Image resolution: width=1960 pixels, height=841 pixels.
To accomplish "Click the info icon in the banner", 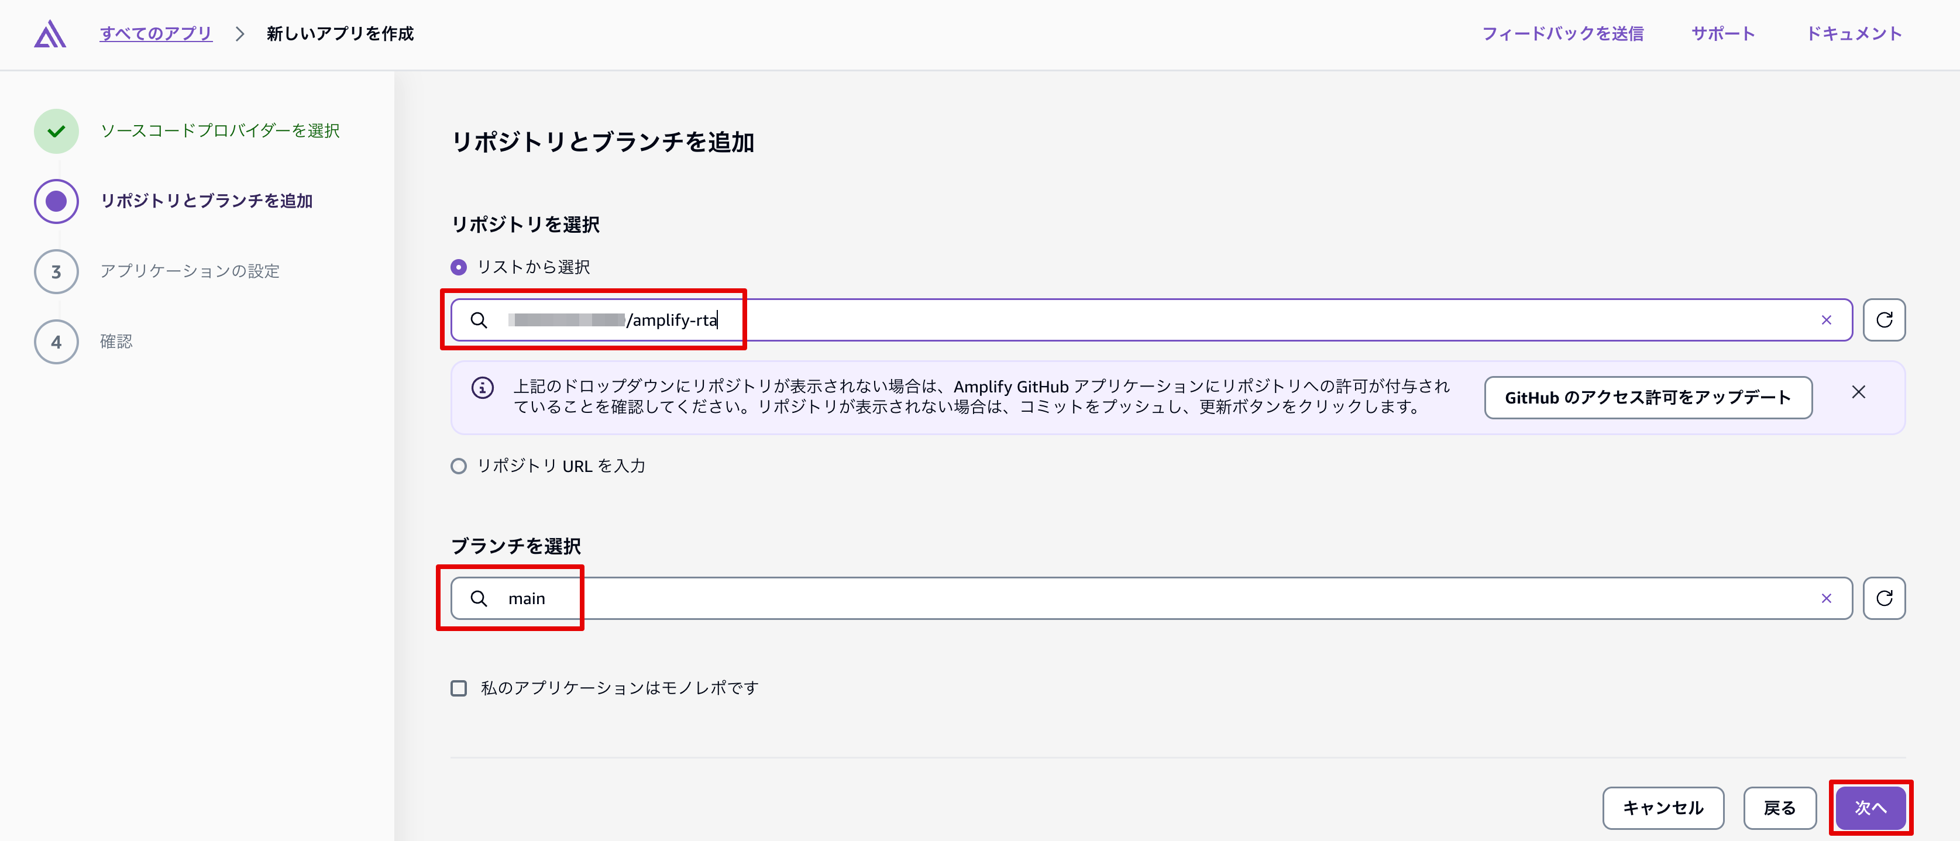I will (482, 388).
